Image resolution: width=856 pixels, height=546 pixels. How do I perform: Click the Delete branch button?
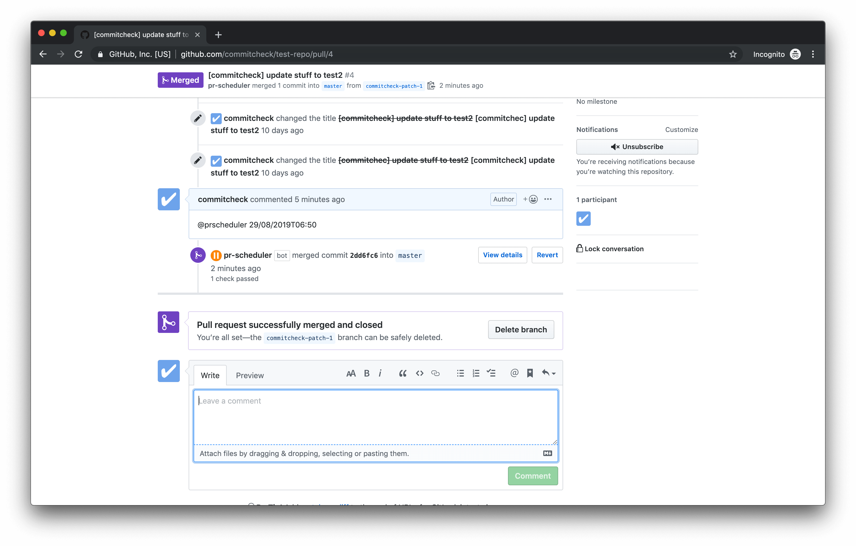click(x=521, y=330)
